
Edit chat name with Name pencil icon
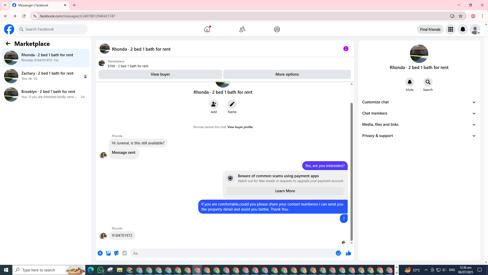pyautogui.click(x=232, y=104)
